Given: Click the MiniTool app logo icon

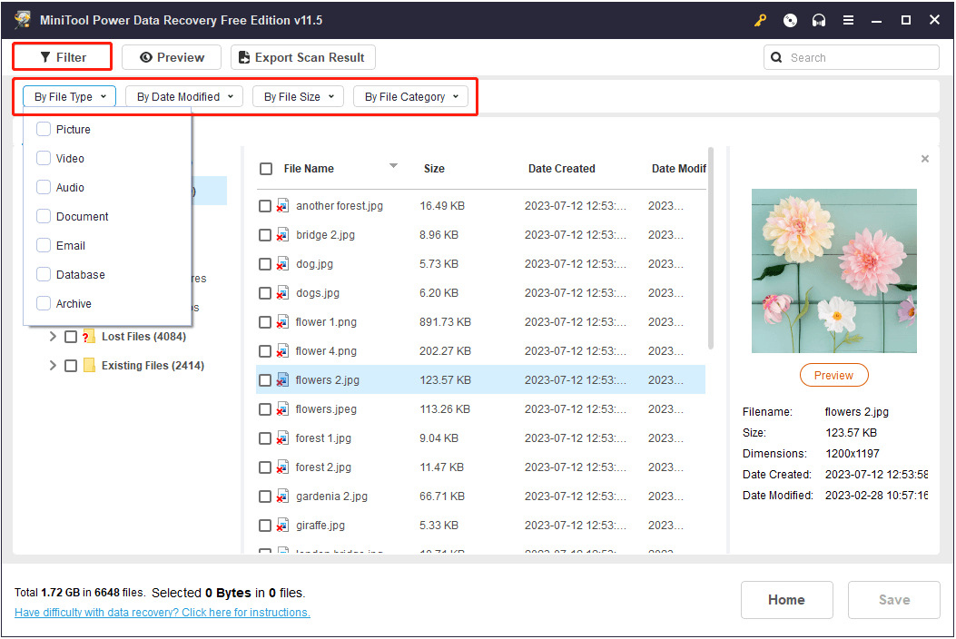Looking at the screenshot, I should pyautogui.click(x=23, y=19).
